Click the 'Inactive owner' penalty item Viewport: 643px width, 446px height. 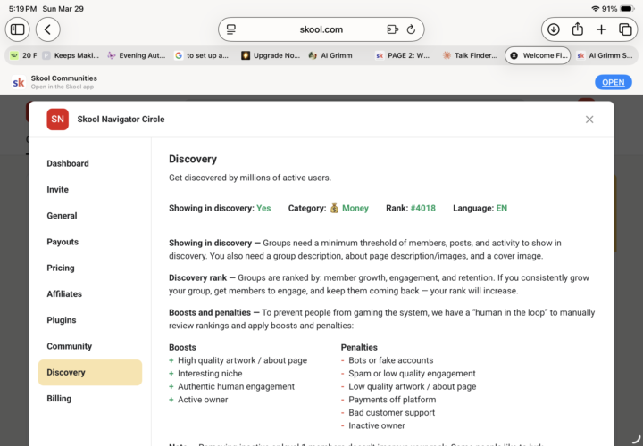[377, 426]
